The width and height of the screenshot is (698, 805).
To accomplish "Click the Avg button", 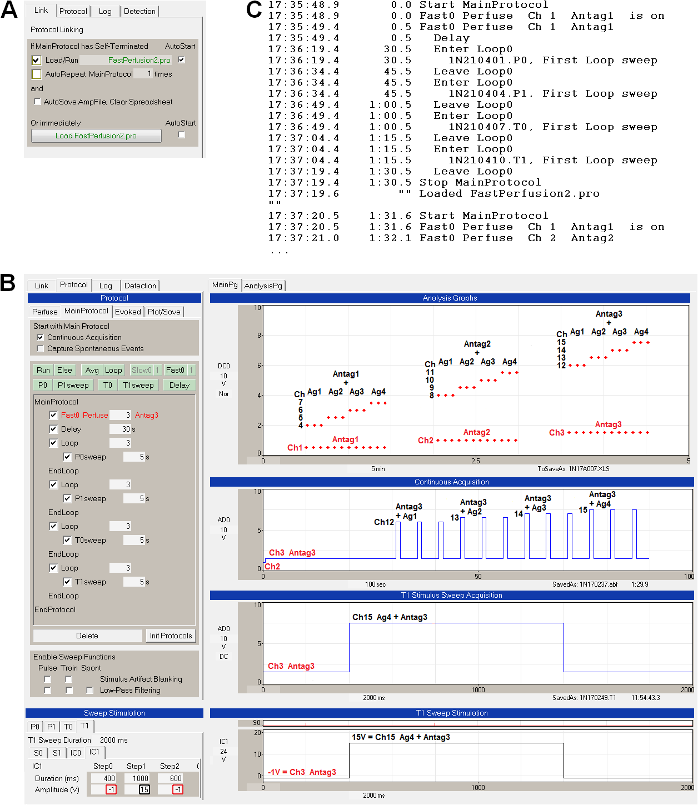I will click(x=92, y=370).
